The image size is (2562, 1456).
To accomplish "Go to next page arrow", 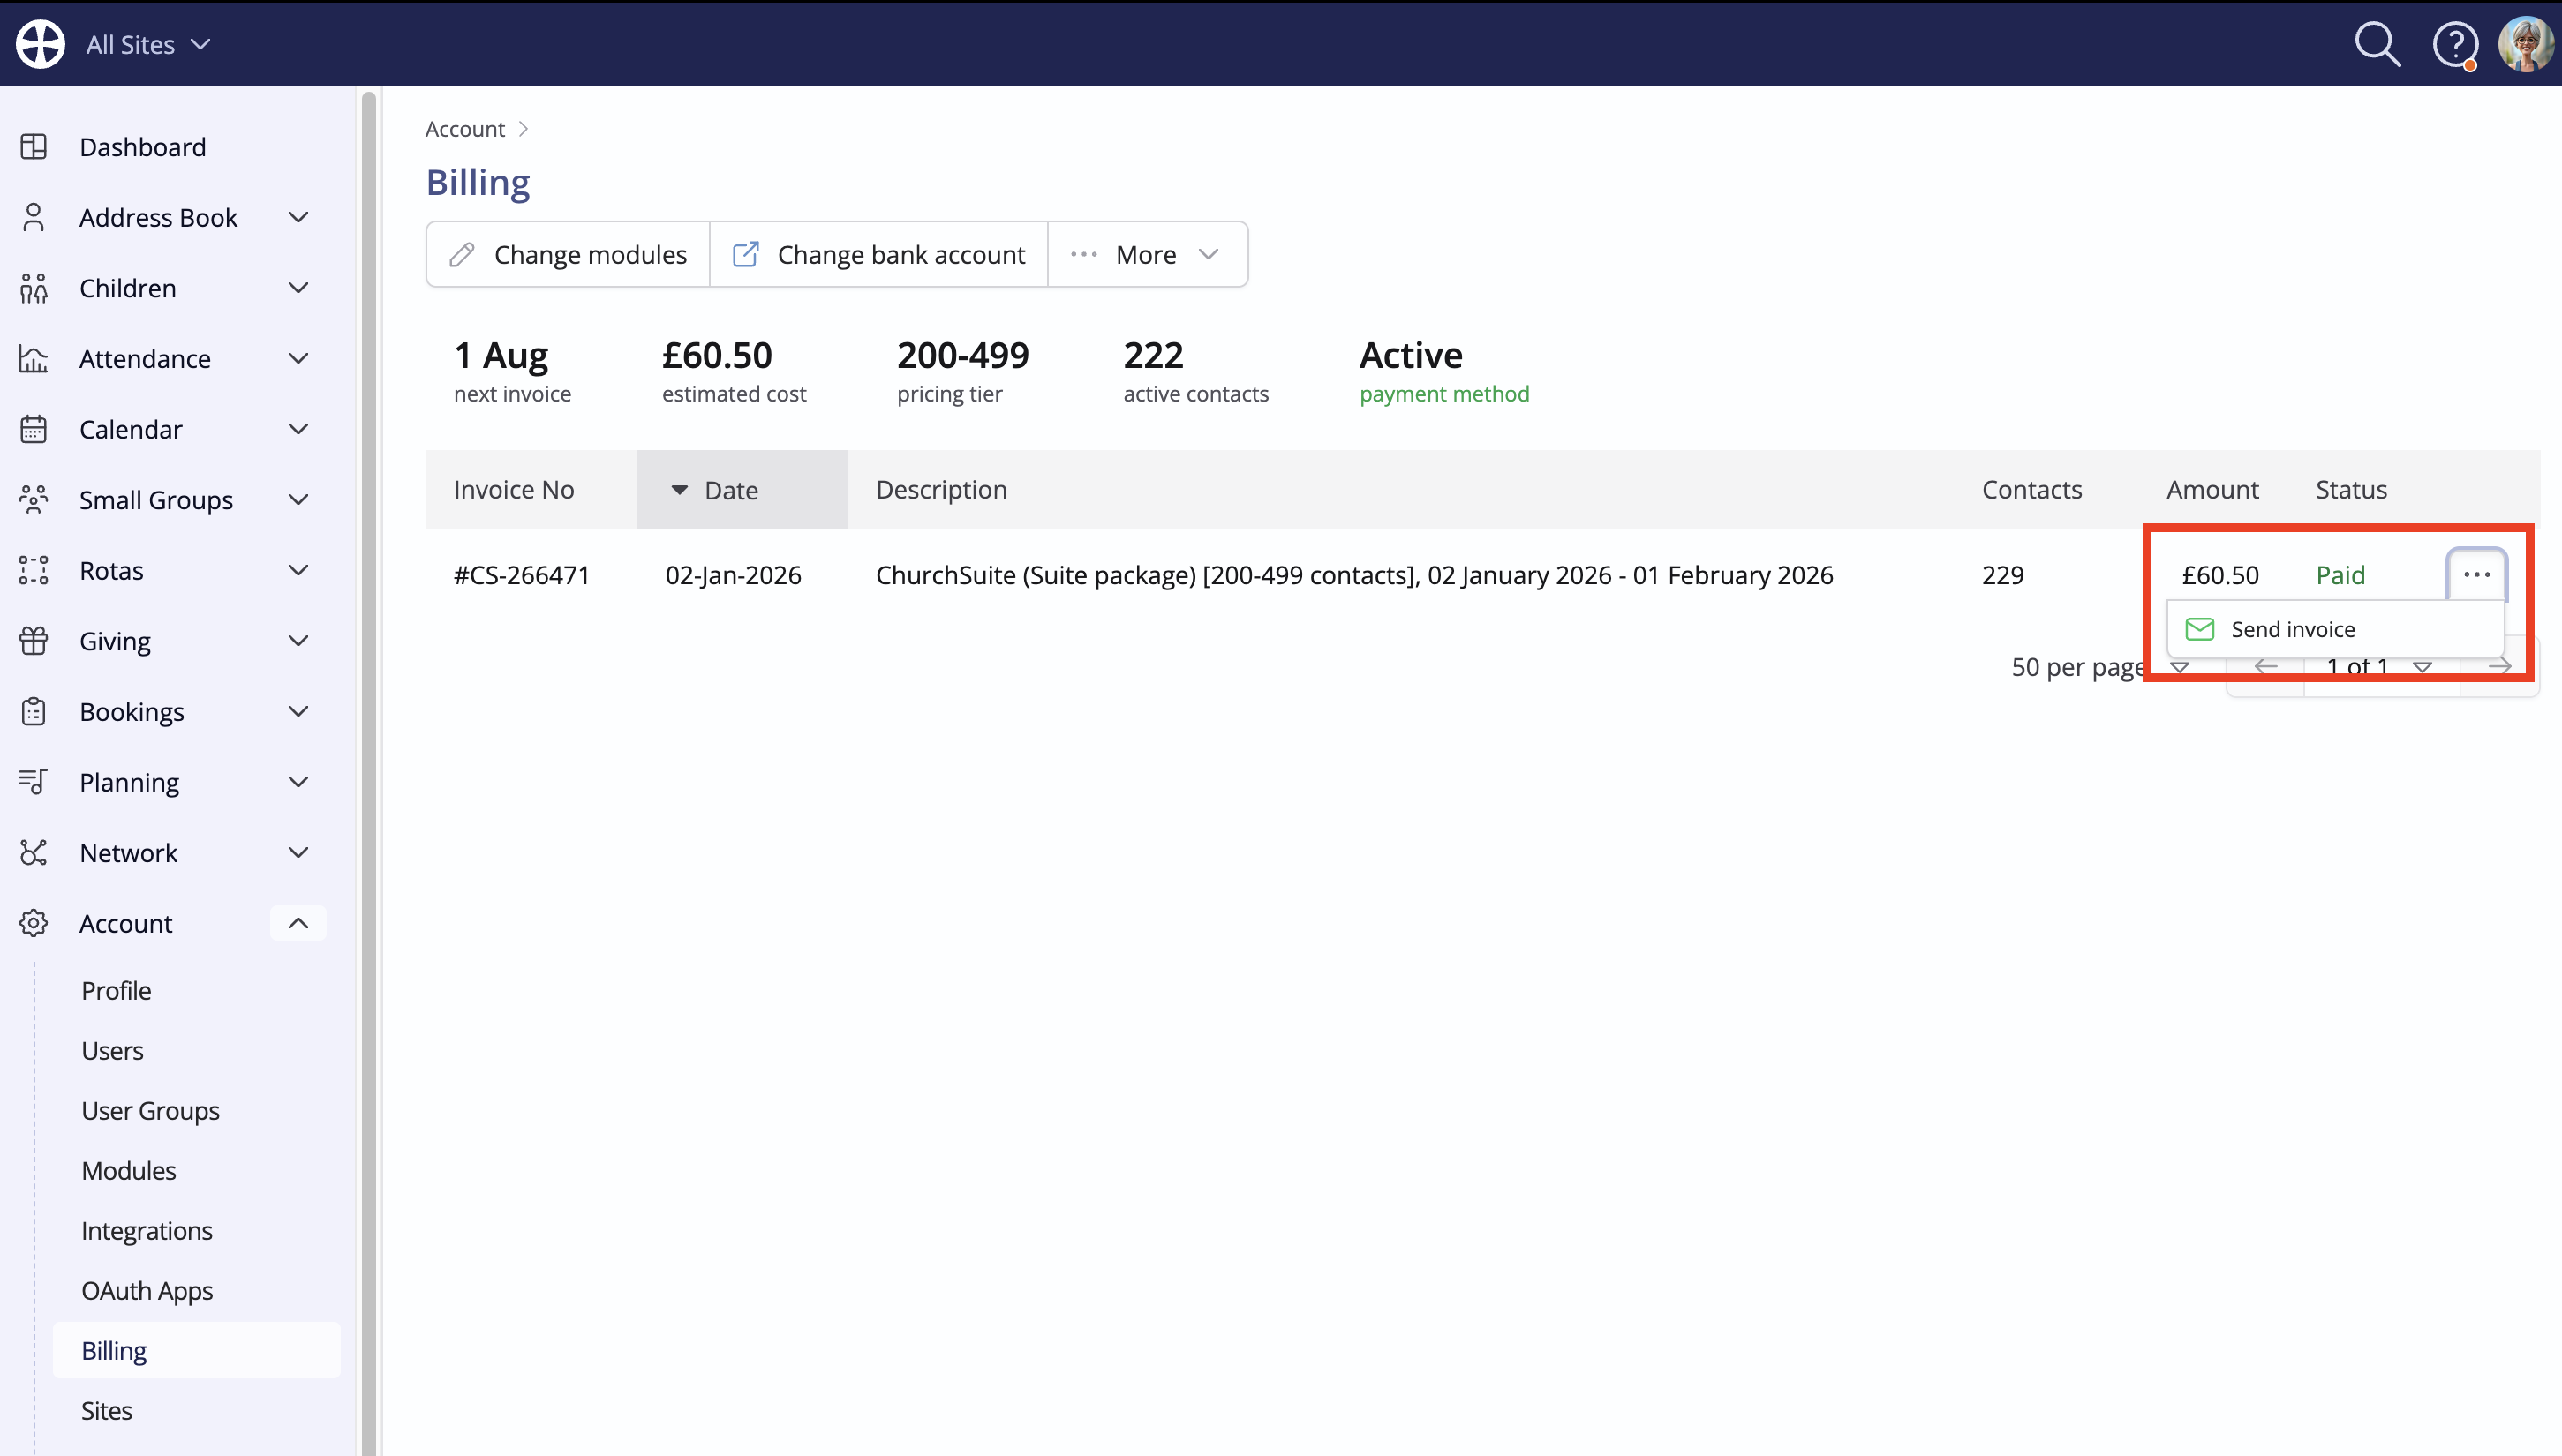I will (2500, 667).
